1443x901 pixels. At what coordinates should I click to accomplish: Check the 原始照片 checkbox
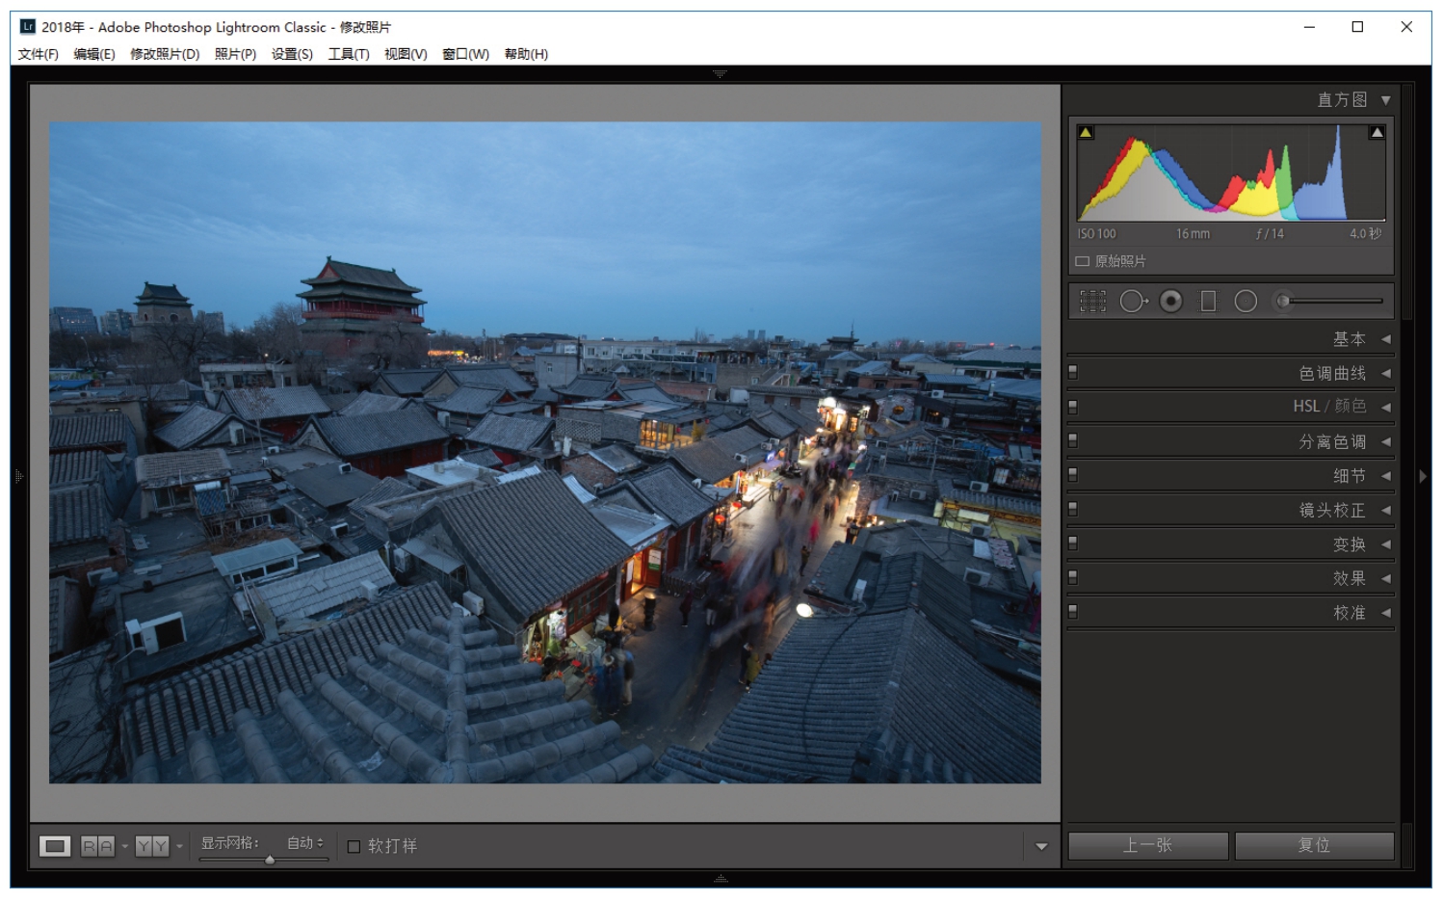1083,261
